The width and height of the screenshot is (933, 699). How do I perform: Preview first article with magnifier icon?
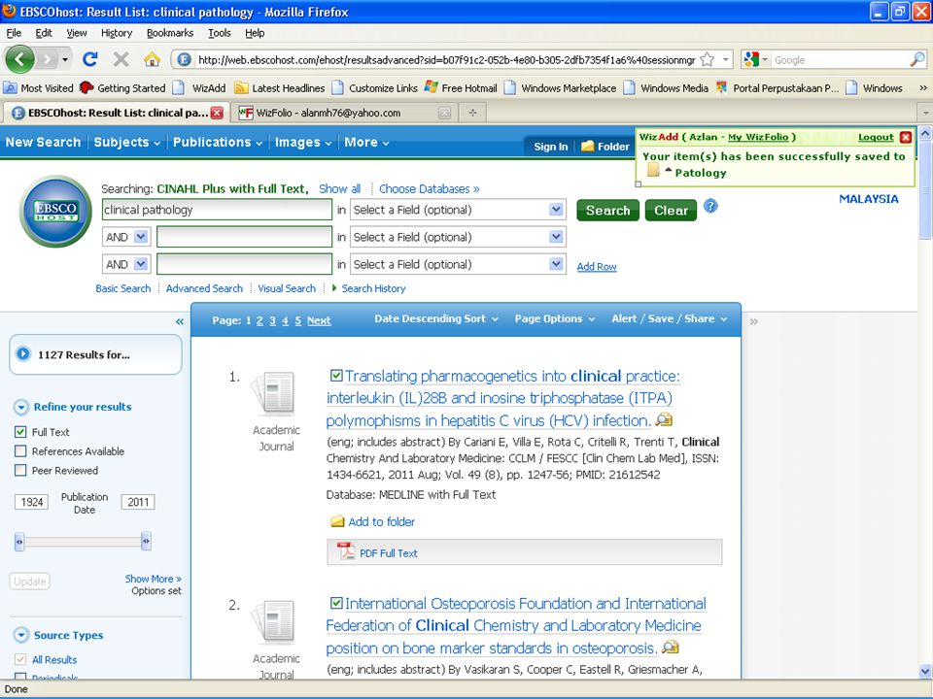pos(664,420)
